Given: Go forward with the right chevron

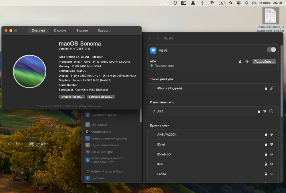Looking at the screenshot, I should point(158,38).
